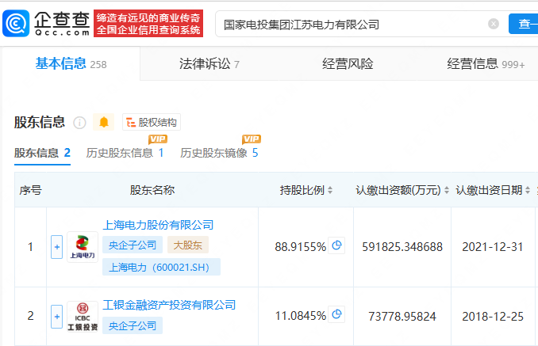Screen dimensions: 538x346
Task: Click the info icon beside 股东信息 heading
Action: click(x=79, y=123)
